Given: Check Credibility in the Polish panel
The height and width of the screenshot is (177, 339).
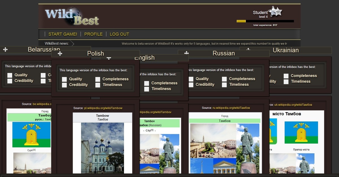Looking at the screenshot, I should 64,85.
